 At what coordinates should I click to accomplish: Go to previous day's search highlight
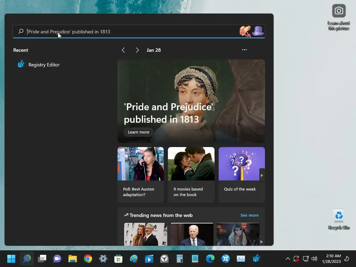(123, 50)
